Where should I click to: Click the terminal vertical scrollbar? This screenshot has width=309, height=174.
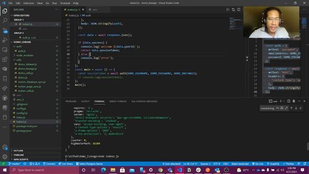308,146
